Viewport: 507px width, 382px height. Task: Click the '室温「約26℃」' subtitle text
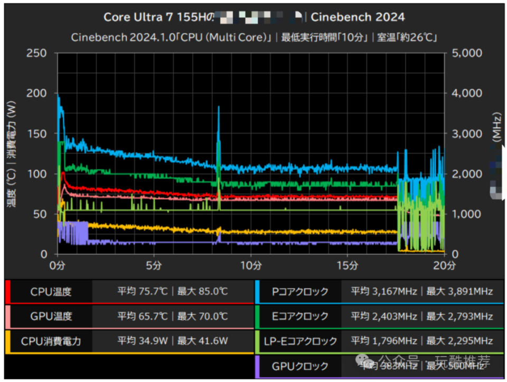[407, 38]
